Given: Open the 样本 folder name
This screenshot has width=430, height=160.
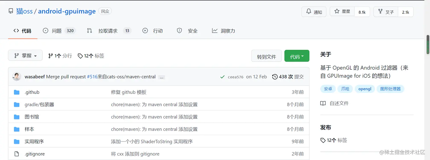Looking at the screenshot, I should click(x=29, y=129).
